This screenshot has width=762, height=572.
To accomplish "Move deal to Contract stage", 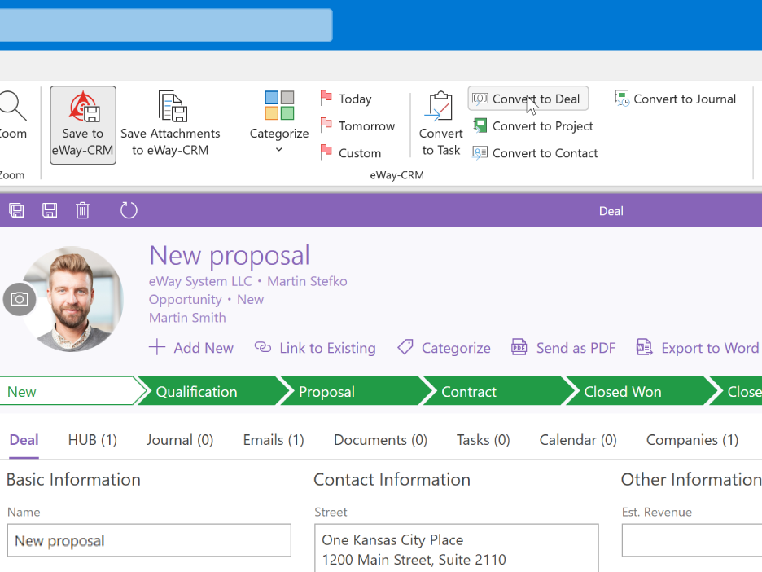I will click(498, 392).
